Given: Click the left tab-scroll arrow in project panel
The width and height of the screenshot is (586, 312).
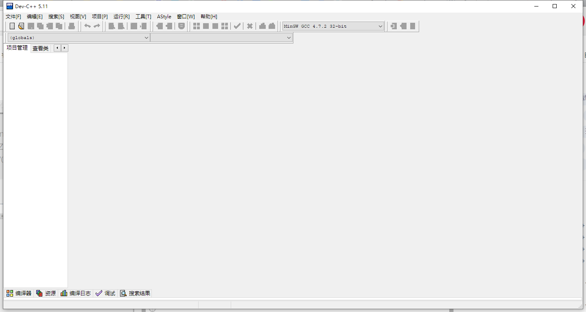Looking at the screenshot, I should [x=57, y=48].
